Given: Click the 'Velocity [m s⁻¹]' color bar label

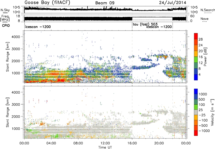Looking at the screenshot, I should pyautogui.click(x=213, y=112).
